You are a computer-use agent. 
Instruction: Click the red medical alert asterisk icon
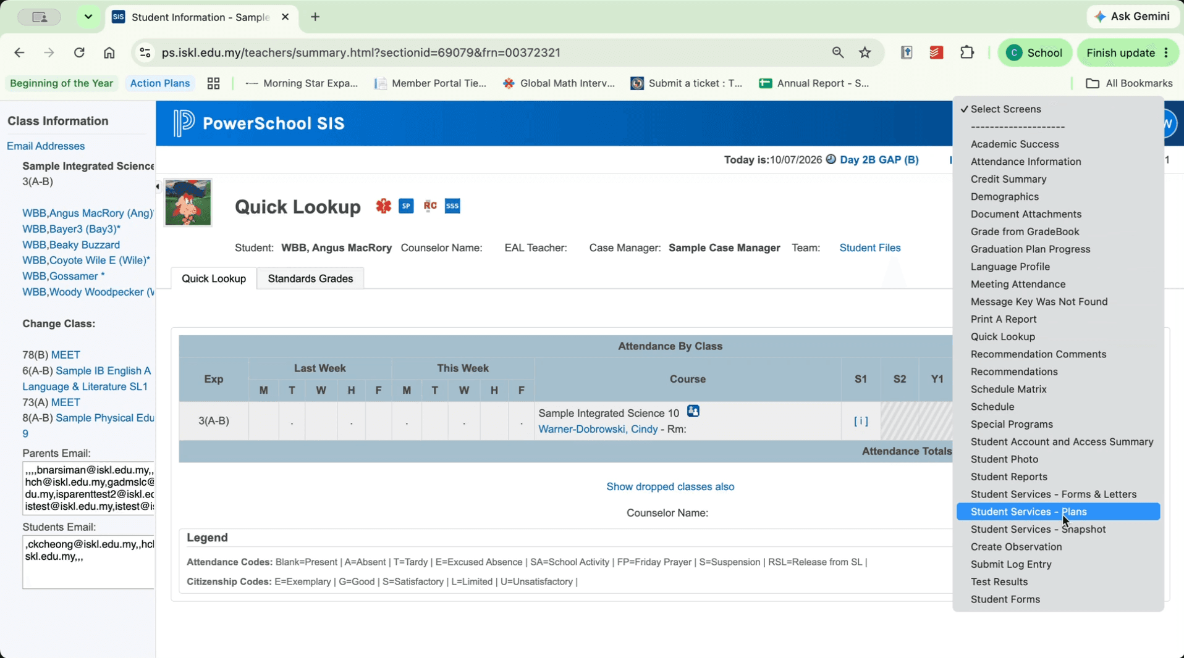[383, 206]
